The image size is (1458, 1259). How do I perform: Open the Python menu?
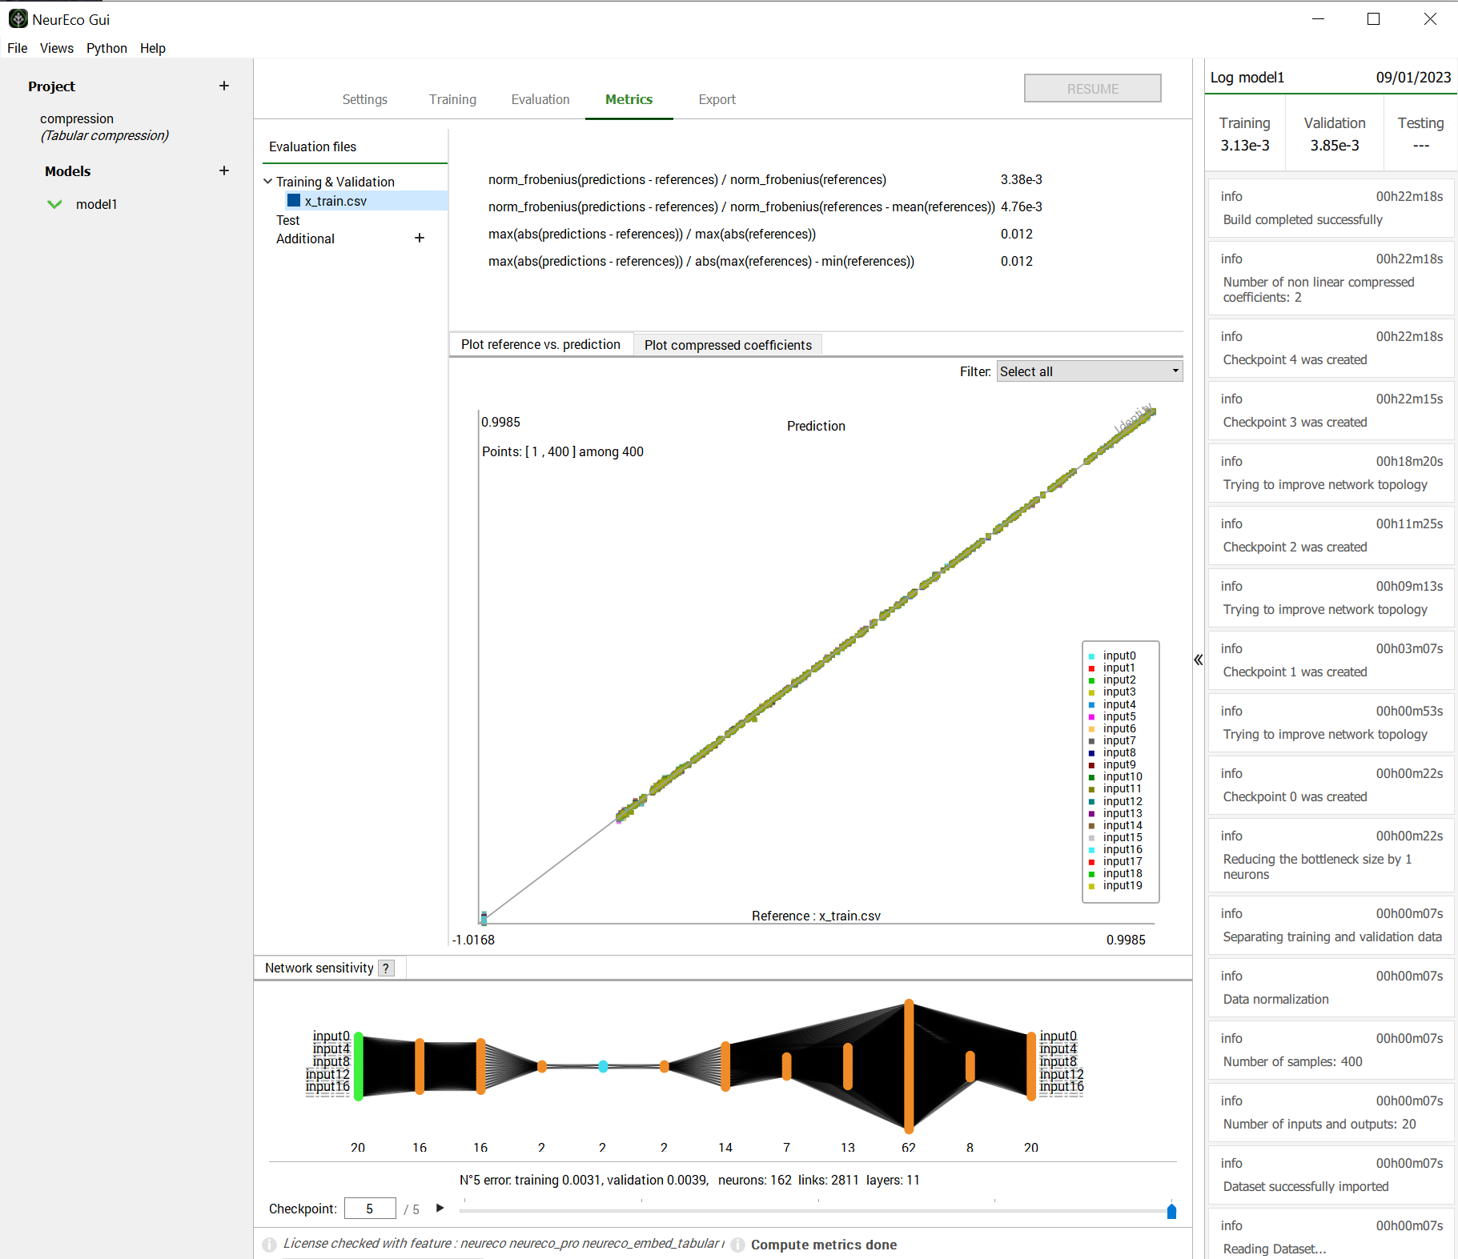point(106,48)
